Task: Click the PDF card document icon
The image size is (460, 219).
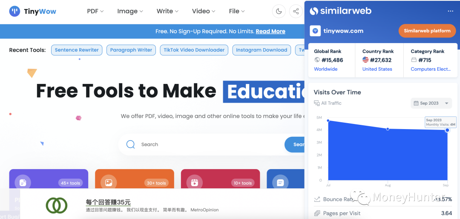Action: tap(23, 183)
